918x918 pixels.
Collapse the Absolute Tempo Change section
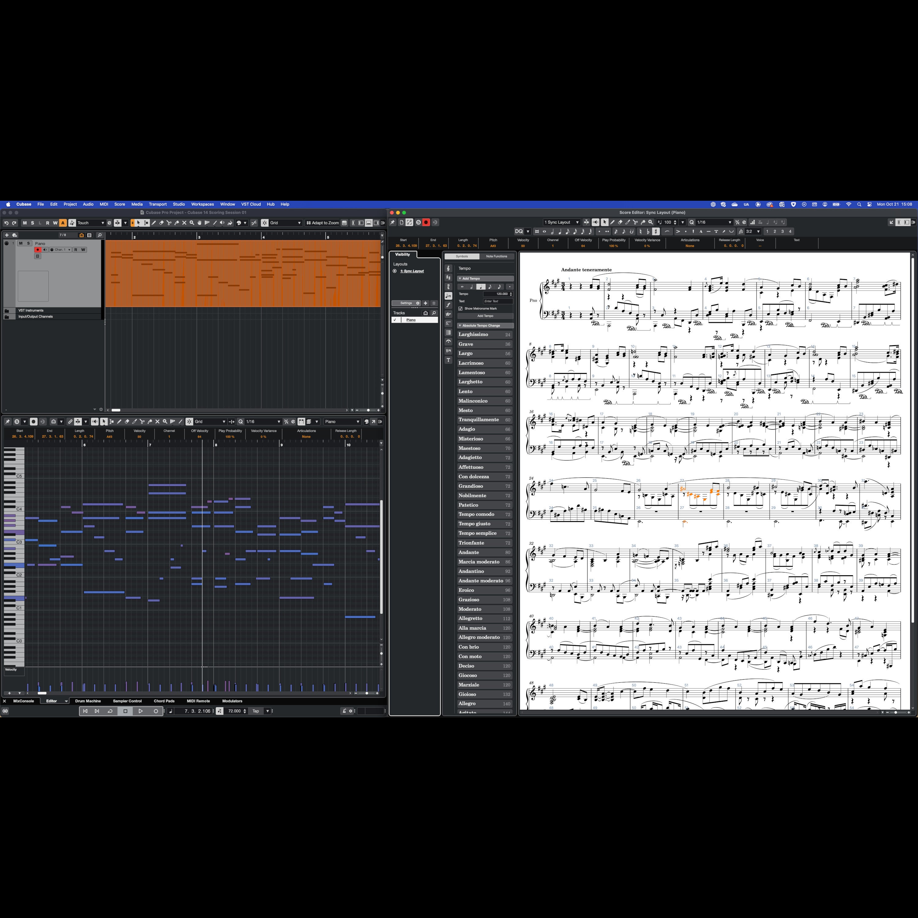tap(485, 326)
